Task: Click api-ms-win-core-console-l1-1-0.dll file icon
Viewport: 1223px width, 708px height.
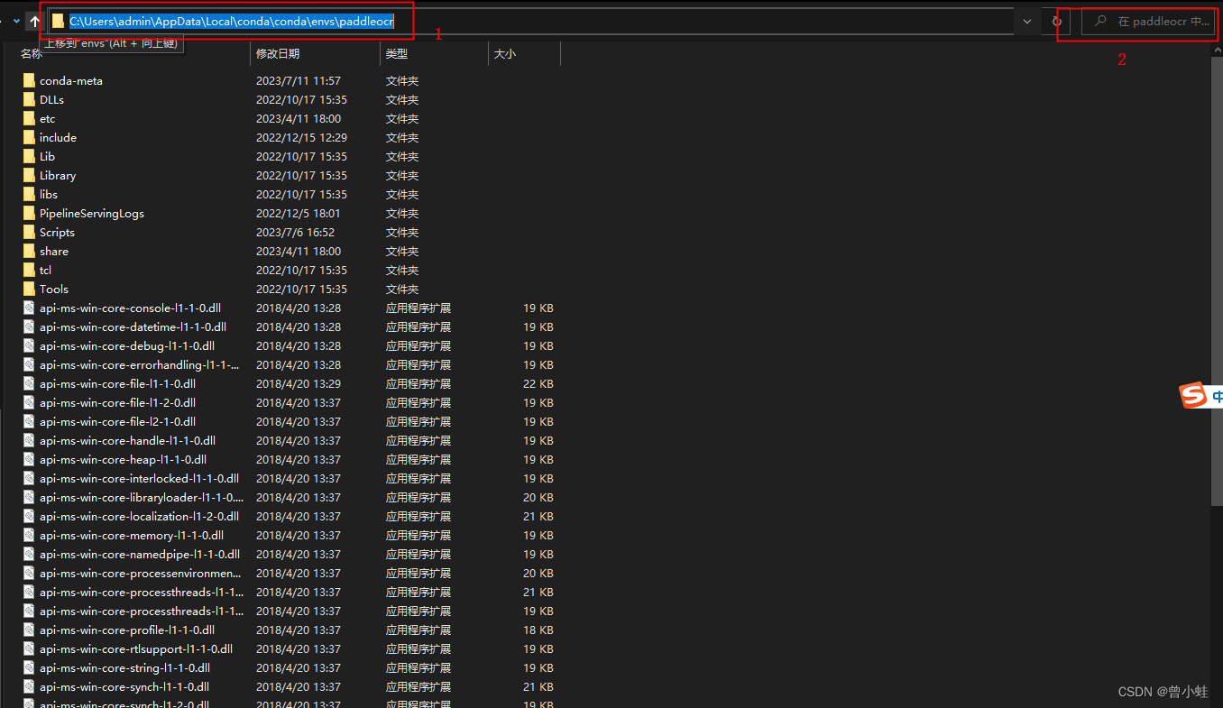Action: [x=29, y=308]
